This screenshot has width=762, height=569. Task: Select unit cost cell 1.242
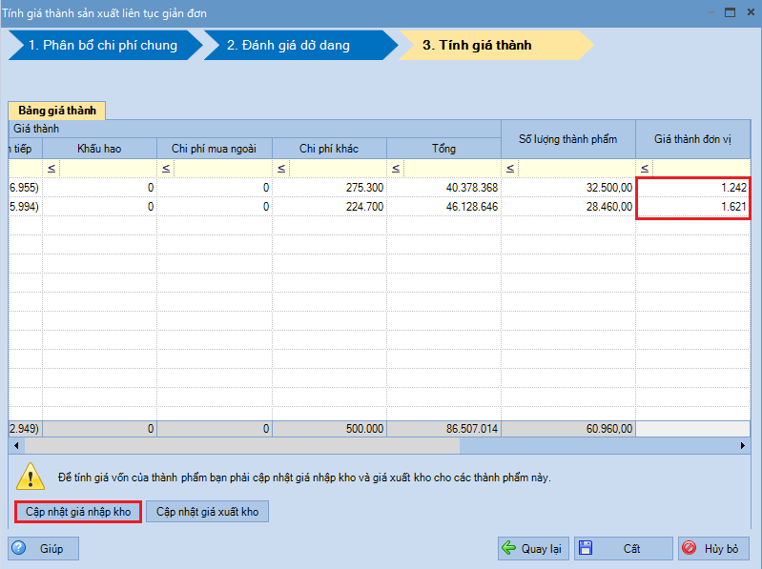[x=692, y=188]
